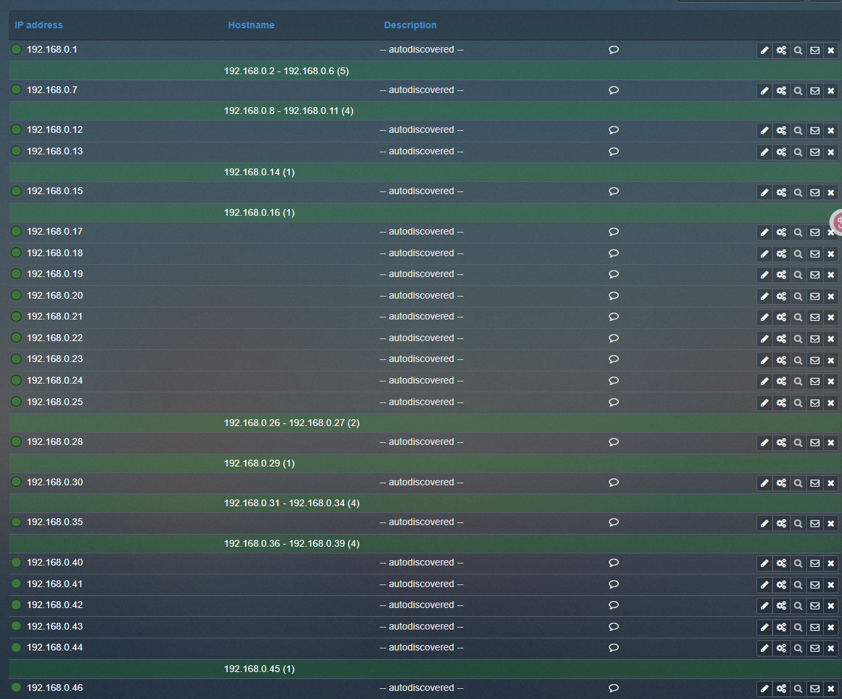The image size is (842, 699).
Task: Select free address row 192.168.0.45 (1)
Action: [x=259, y=669]
